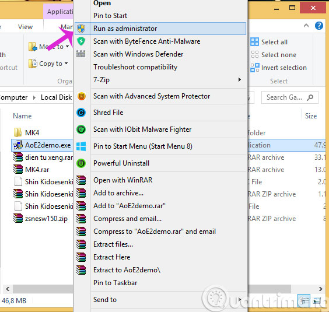Viewport: 329px width, 312px height.
Task: Select the dien tu xeng.rar file
Action: pyautogui.click(x=43, y=157)
